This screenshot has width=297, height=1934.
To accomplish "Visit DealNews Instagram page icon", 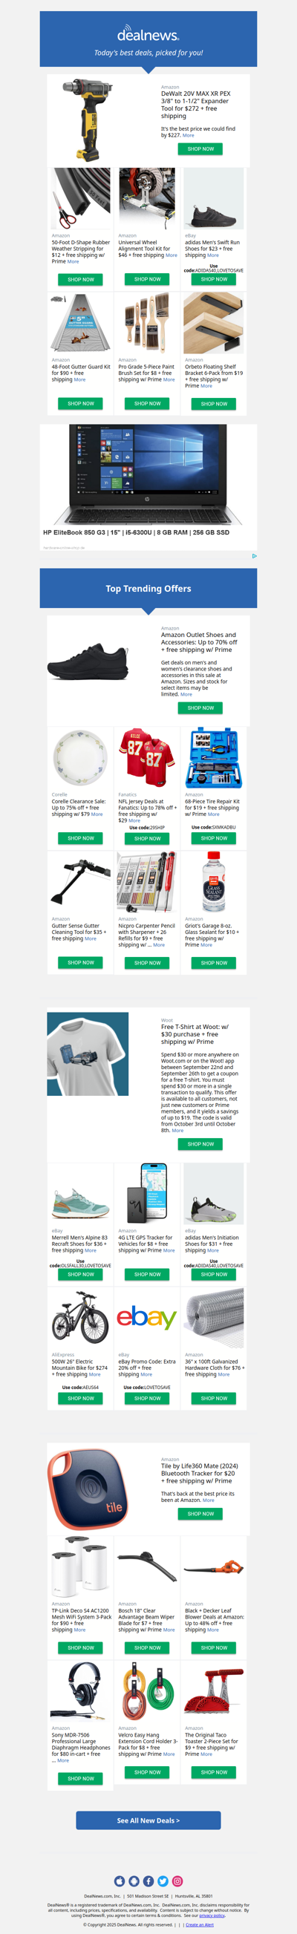I will 177,1881.
